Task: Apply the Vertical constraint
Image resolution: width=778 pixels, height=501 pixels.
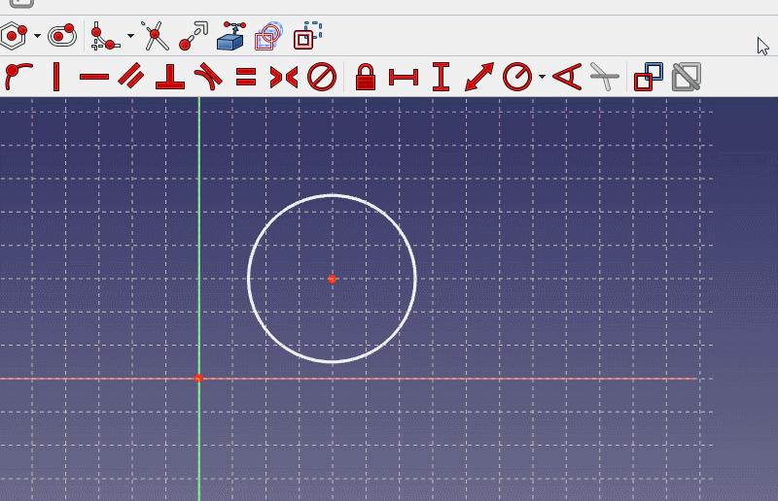Action: (56, 76)
